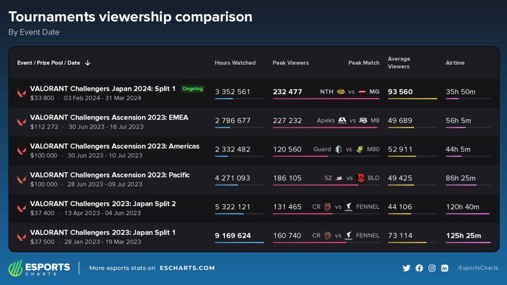Select the SZ team logo in the Pacific row
This screenshot has width=507, height=285.
(340, 178)
